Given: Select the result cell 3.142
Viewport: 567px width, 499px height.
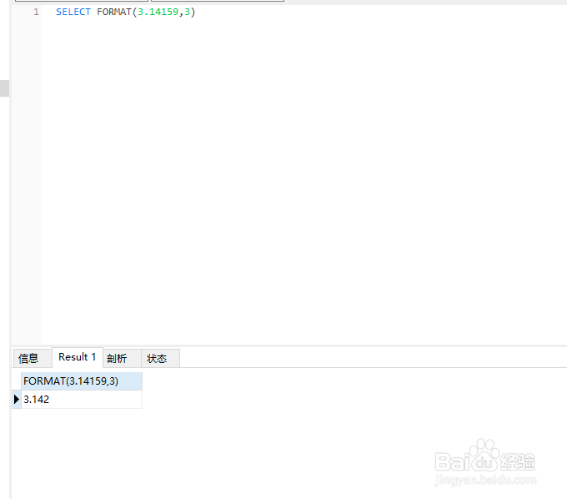Looking at the screenshot, I should (x=82, y=400).
